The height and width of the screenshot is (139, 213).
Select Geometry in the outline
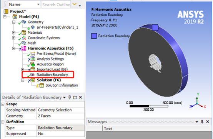click(36, 22)
